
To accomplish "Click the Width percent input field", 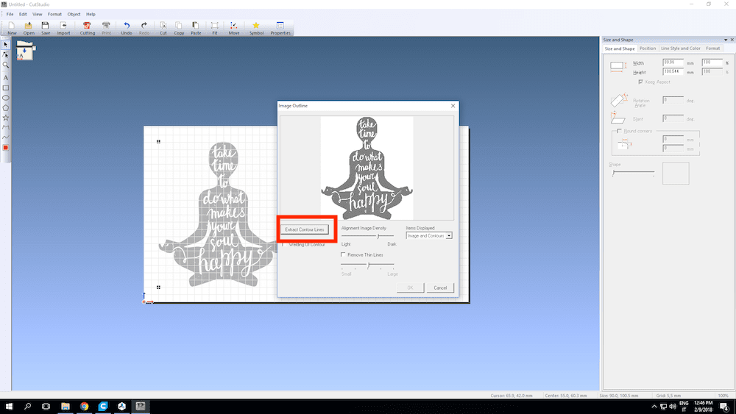I will (x=712, y=62).
